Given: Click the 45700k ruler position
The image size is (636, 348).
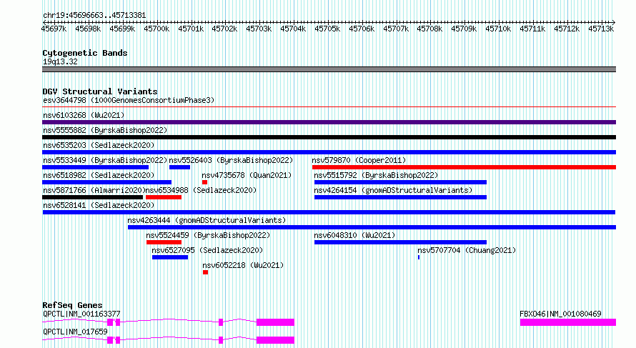Looking at the screenshot, I should (156, 29).
